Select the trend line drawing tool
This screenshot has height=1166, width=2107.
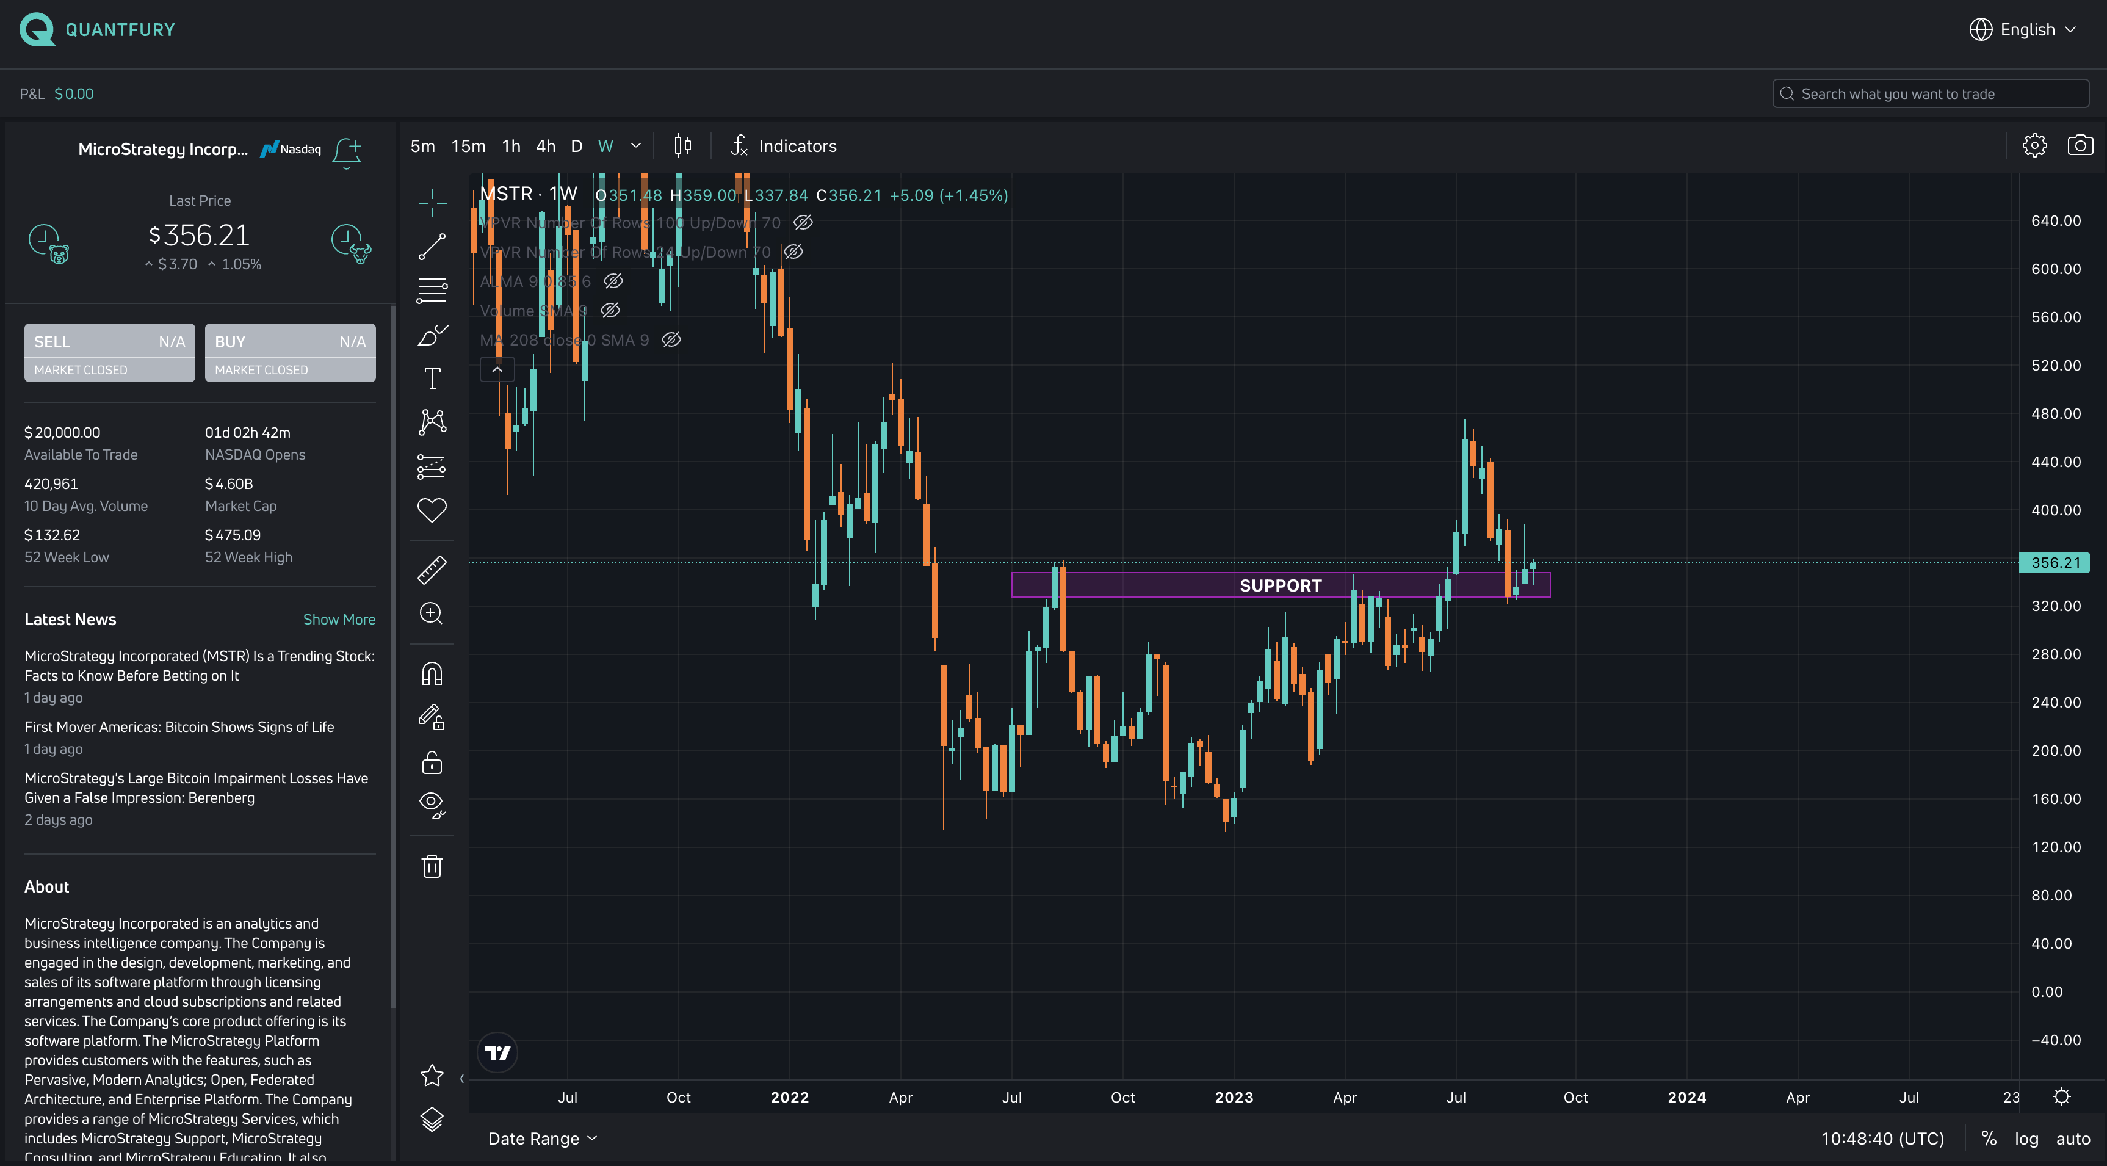[432, 246]
